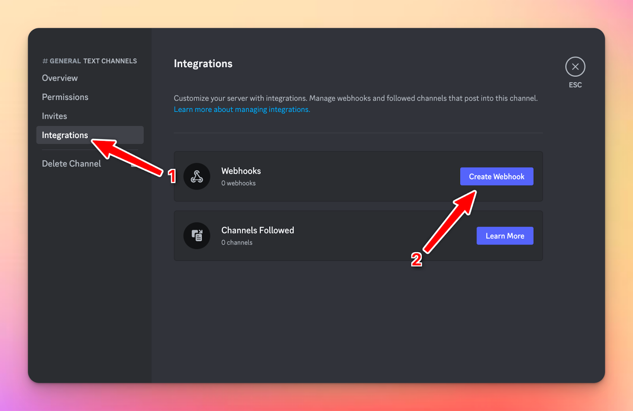Click the 'Integrations' page heading
633x411 pixels.
pyautogui.click(x=203, y=64)
